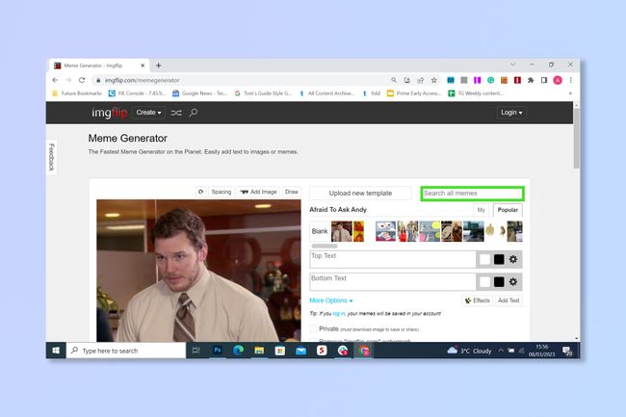Expand the Create dropdown menu
This screenshot has height=417, width=626.
148,113
